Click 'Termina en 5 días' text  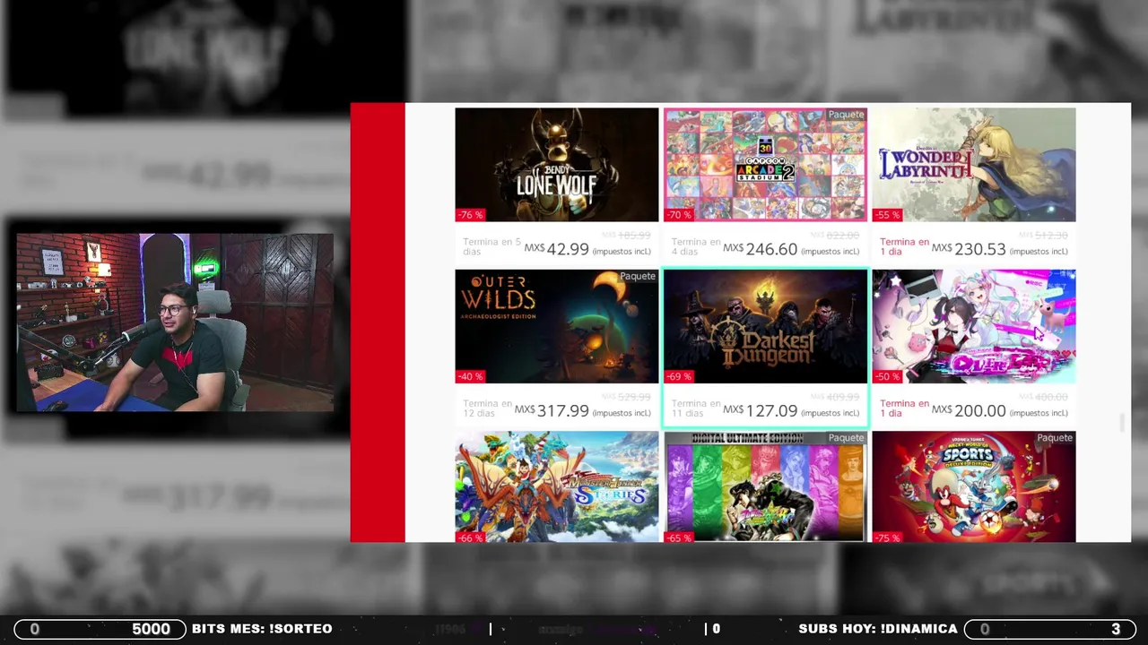click(x=491, y=246)
